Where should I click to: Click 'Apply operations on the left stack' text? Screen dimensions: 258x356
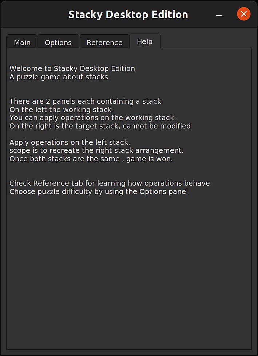(70, 142)
